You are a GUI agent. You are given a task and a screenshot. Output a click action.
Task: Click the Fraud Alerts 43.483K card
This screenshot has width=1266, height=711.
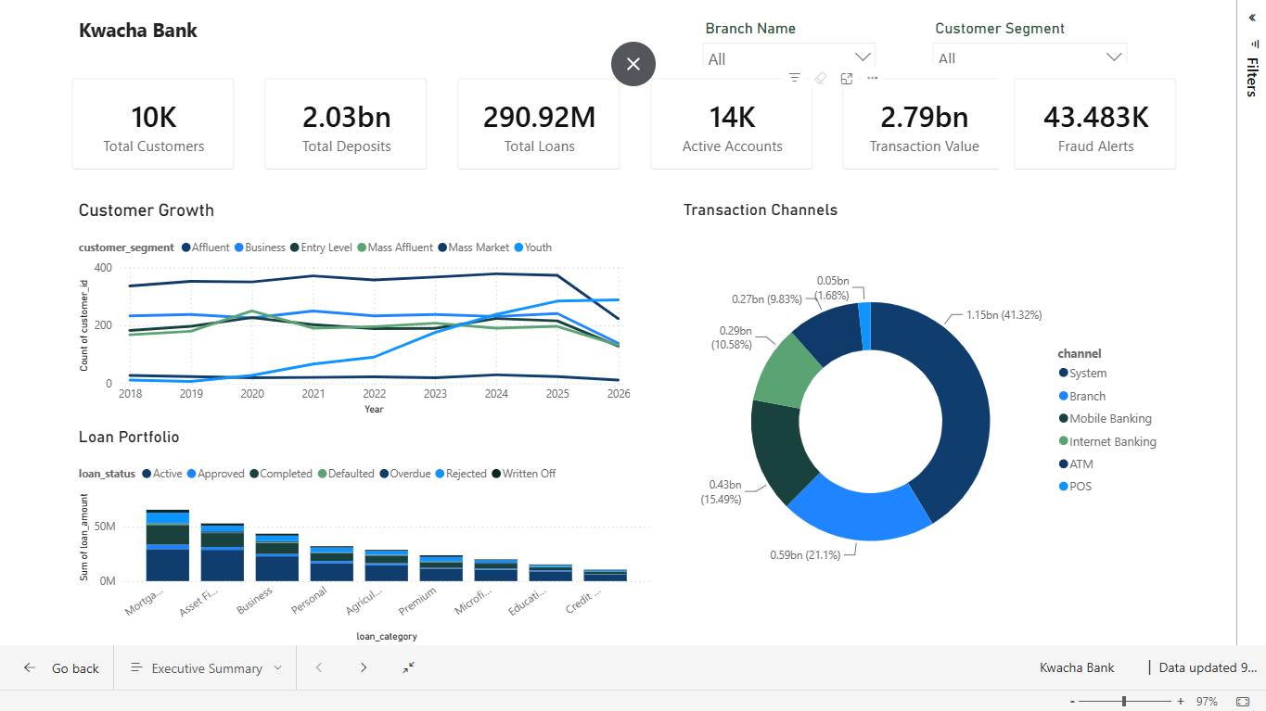[x=1095, y=124]
